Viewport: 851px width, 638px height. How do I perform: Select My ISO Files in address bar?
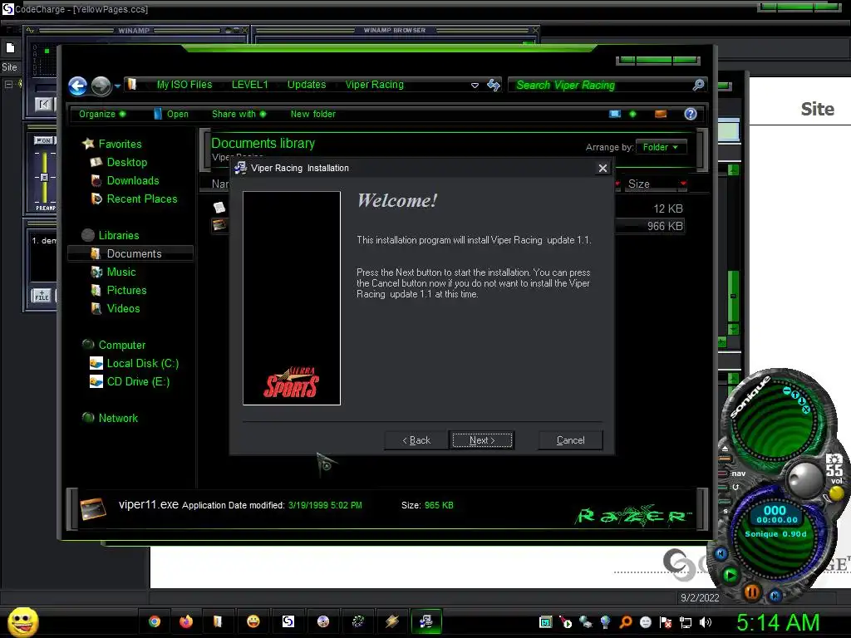click(x=184, y=85)
